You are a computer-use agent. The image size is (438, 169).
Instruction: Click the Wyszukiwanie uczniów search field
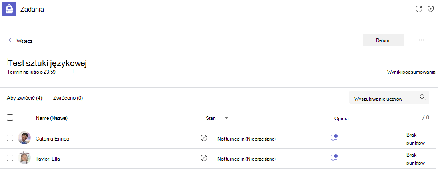coord(389,97)
